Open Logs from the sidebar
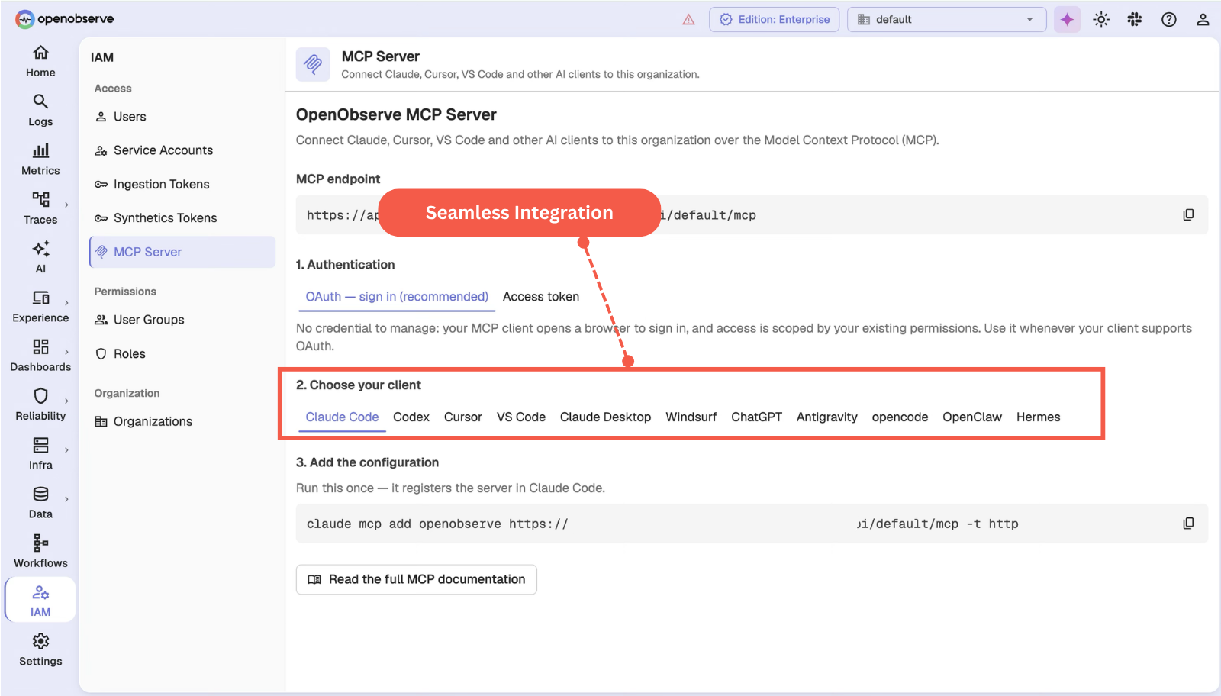Screen dimensions: 1221x696 click(40, 111)
